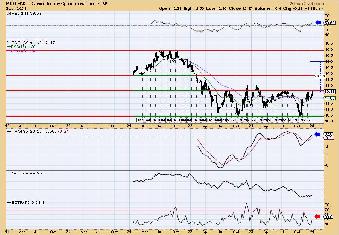This screenshot has height=235, width=339.
Task: Click the boxed -0.24 PMO signal value
Action: pyautogui.click(x=329, y=138)
